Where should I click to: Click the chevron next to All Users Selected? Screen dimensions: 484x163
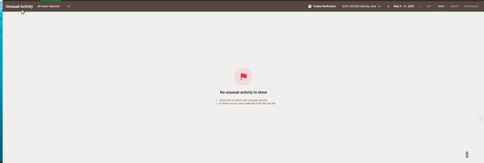(69, 6)
